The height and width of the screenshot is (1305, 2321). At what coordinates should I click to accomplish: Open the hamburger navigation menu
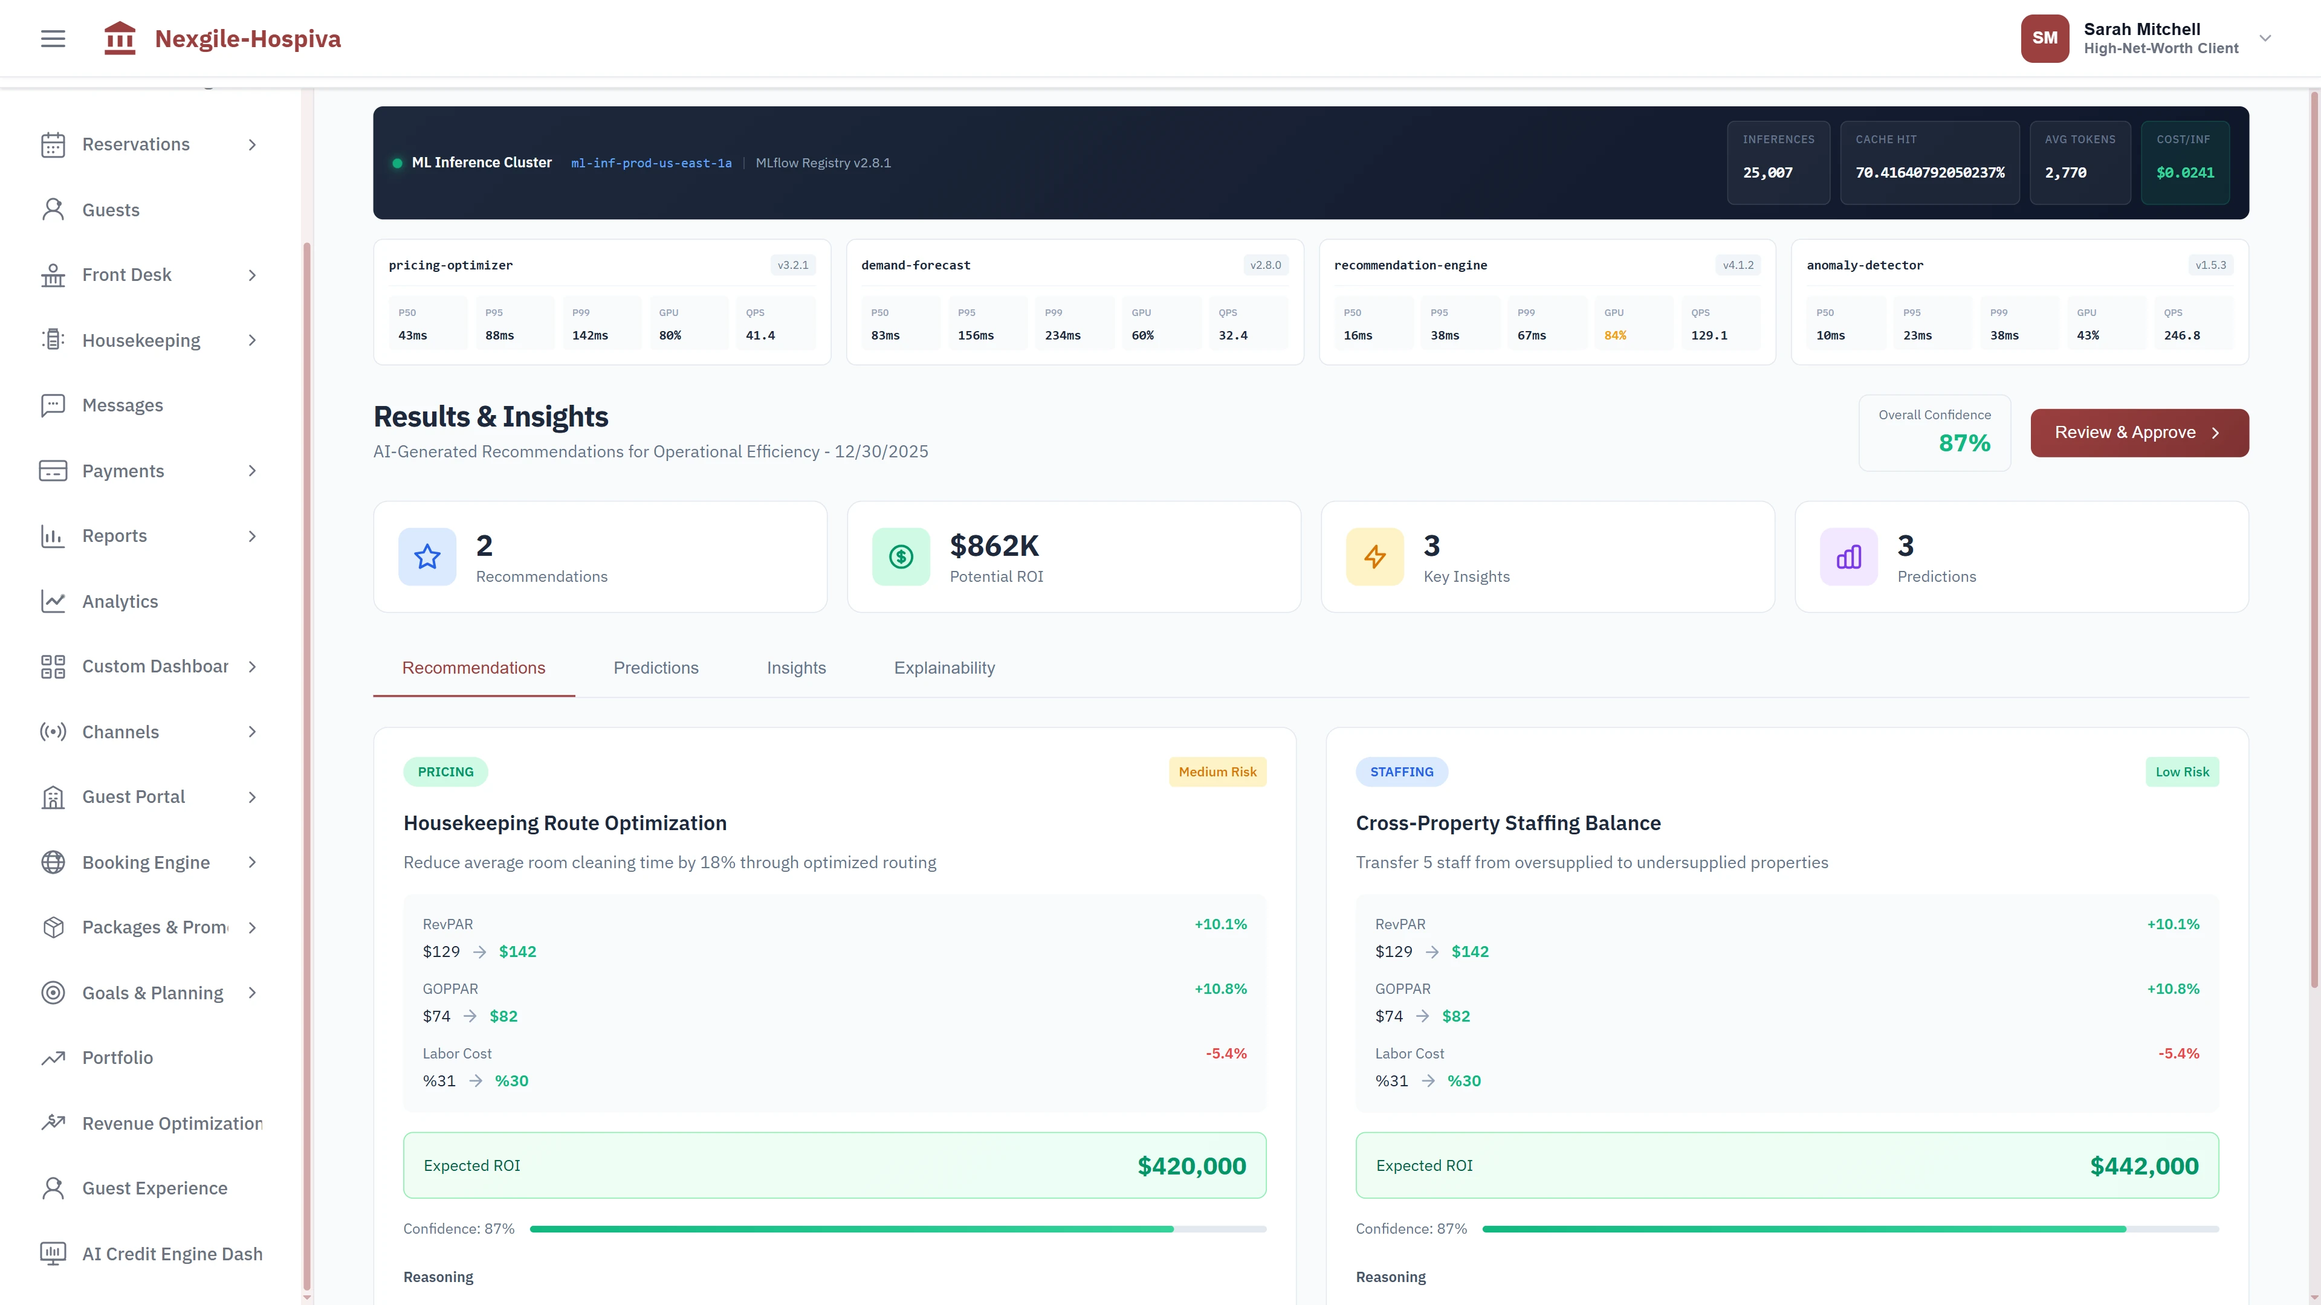point(52,38)
